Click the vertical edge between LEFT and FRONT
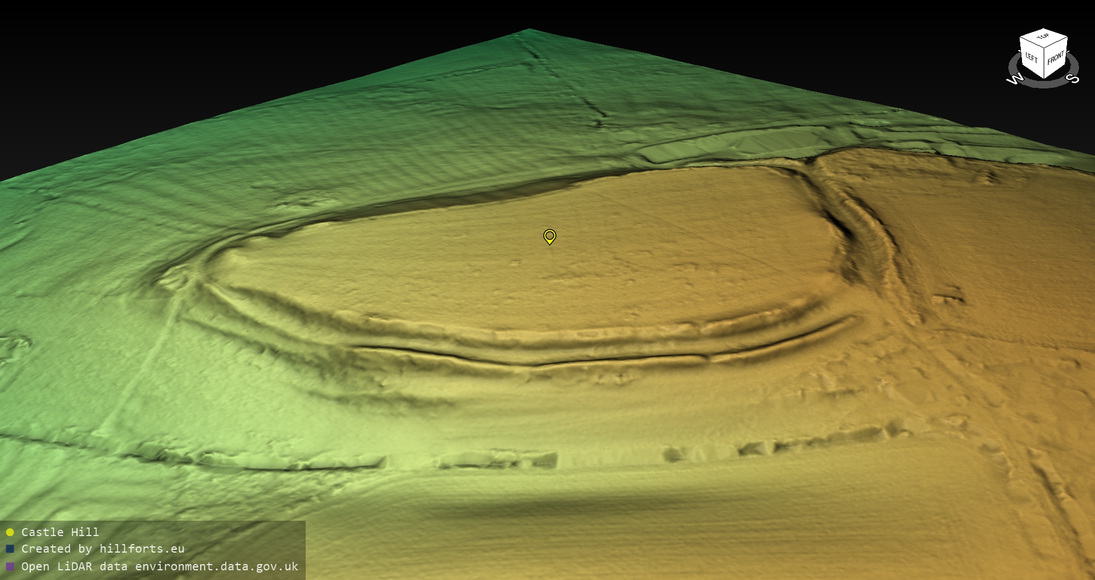Screen dimensions: 1095x580 click(1045, 63)
